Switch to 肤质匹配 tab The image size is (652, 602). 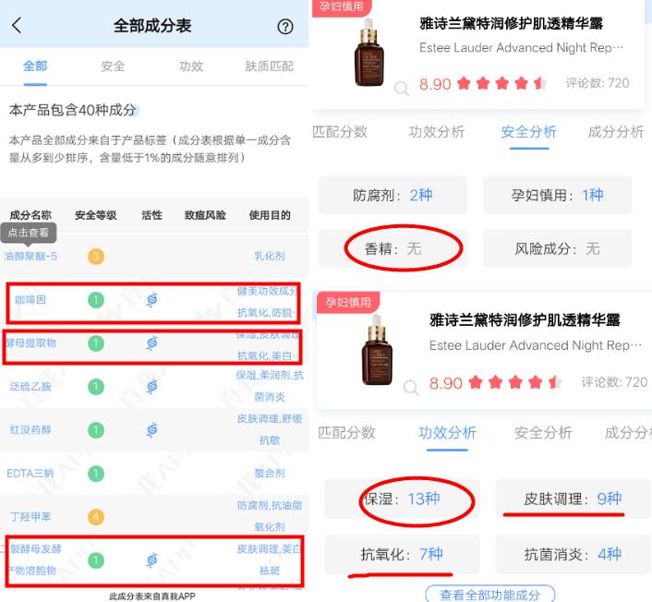coord(269,66)
